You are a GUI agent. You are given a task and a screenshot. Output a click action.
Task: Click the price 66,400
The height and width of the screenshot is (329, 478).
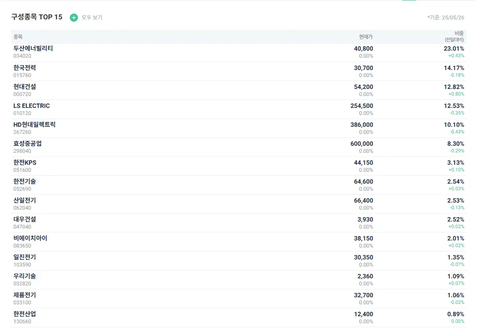tap(363, 200)
